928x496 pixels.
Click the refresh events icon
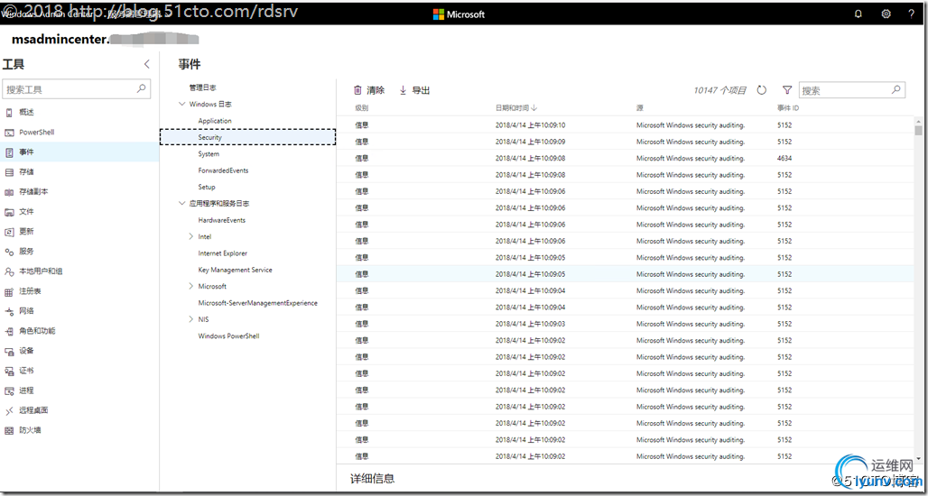click(x=762, y=90)
